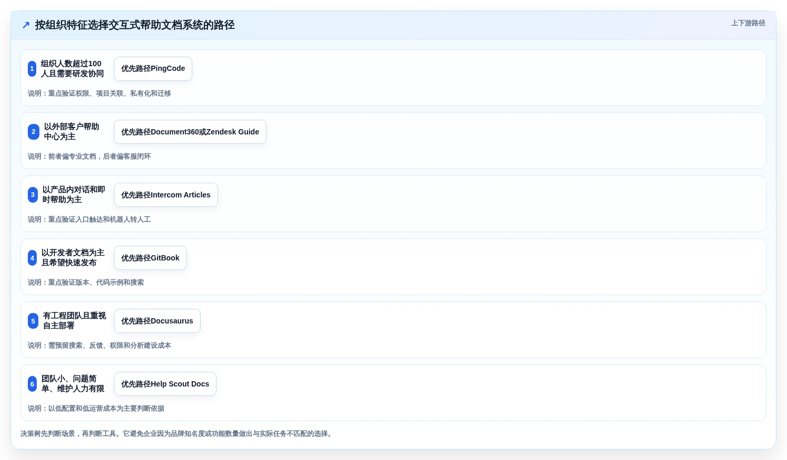Click number badge 3 for 产品内对话
This screenshot has height=460, width=787.
[33, 195]
